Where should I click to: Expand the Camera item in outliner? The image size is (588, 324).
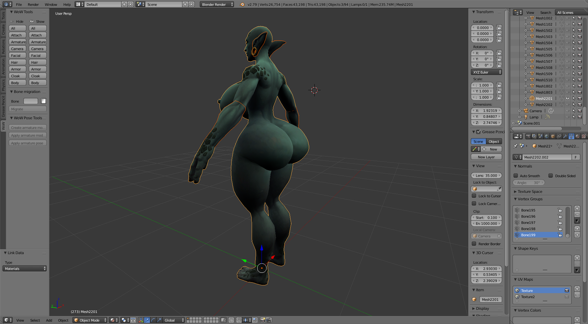[520, 111]
